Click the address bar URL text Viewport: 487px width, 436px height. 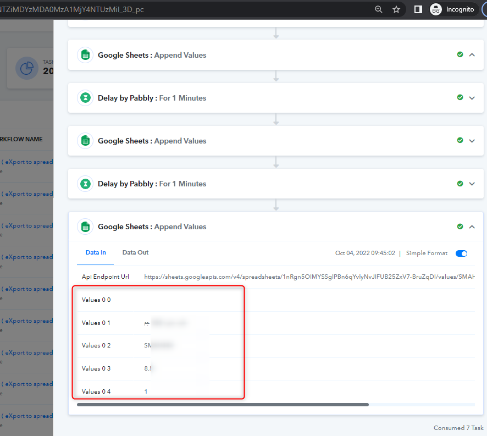click(x=72, y=10)
